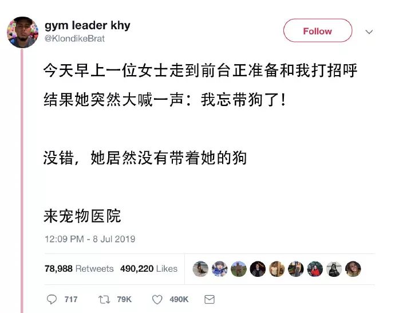Open the @KlondikeBrat handle link
Viewport: 395px width, 313px height.
pos(74,38)
